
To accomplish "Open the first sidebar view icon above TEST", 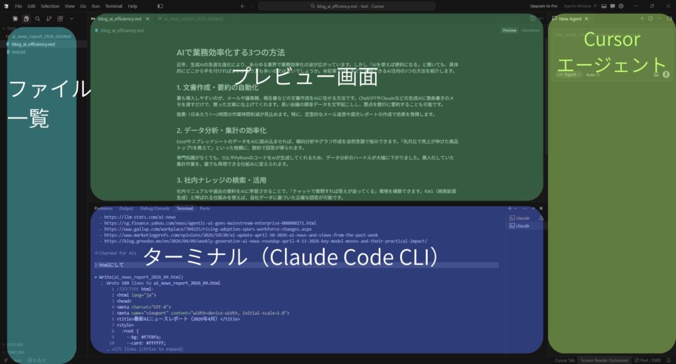I will click(15, 18).
